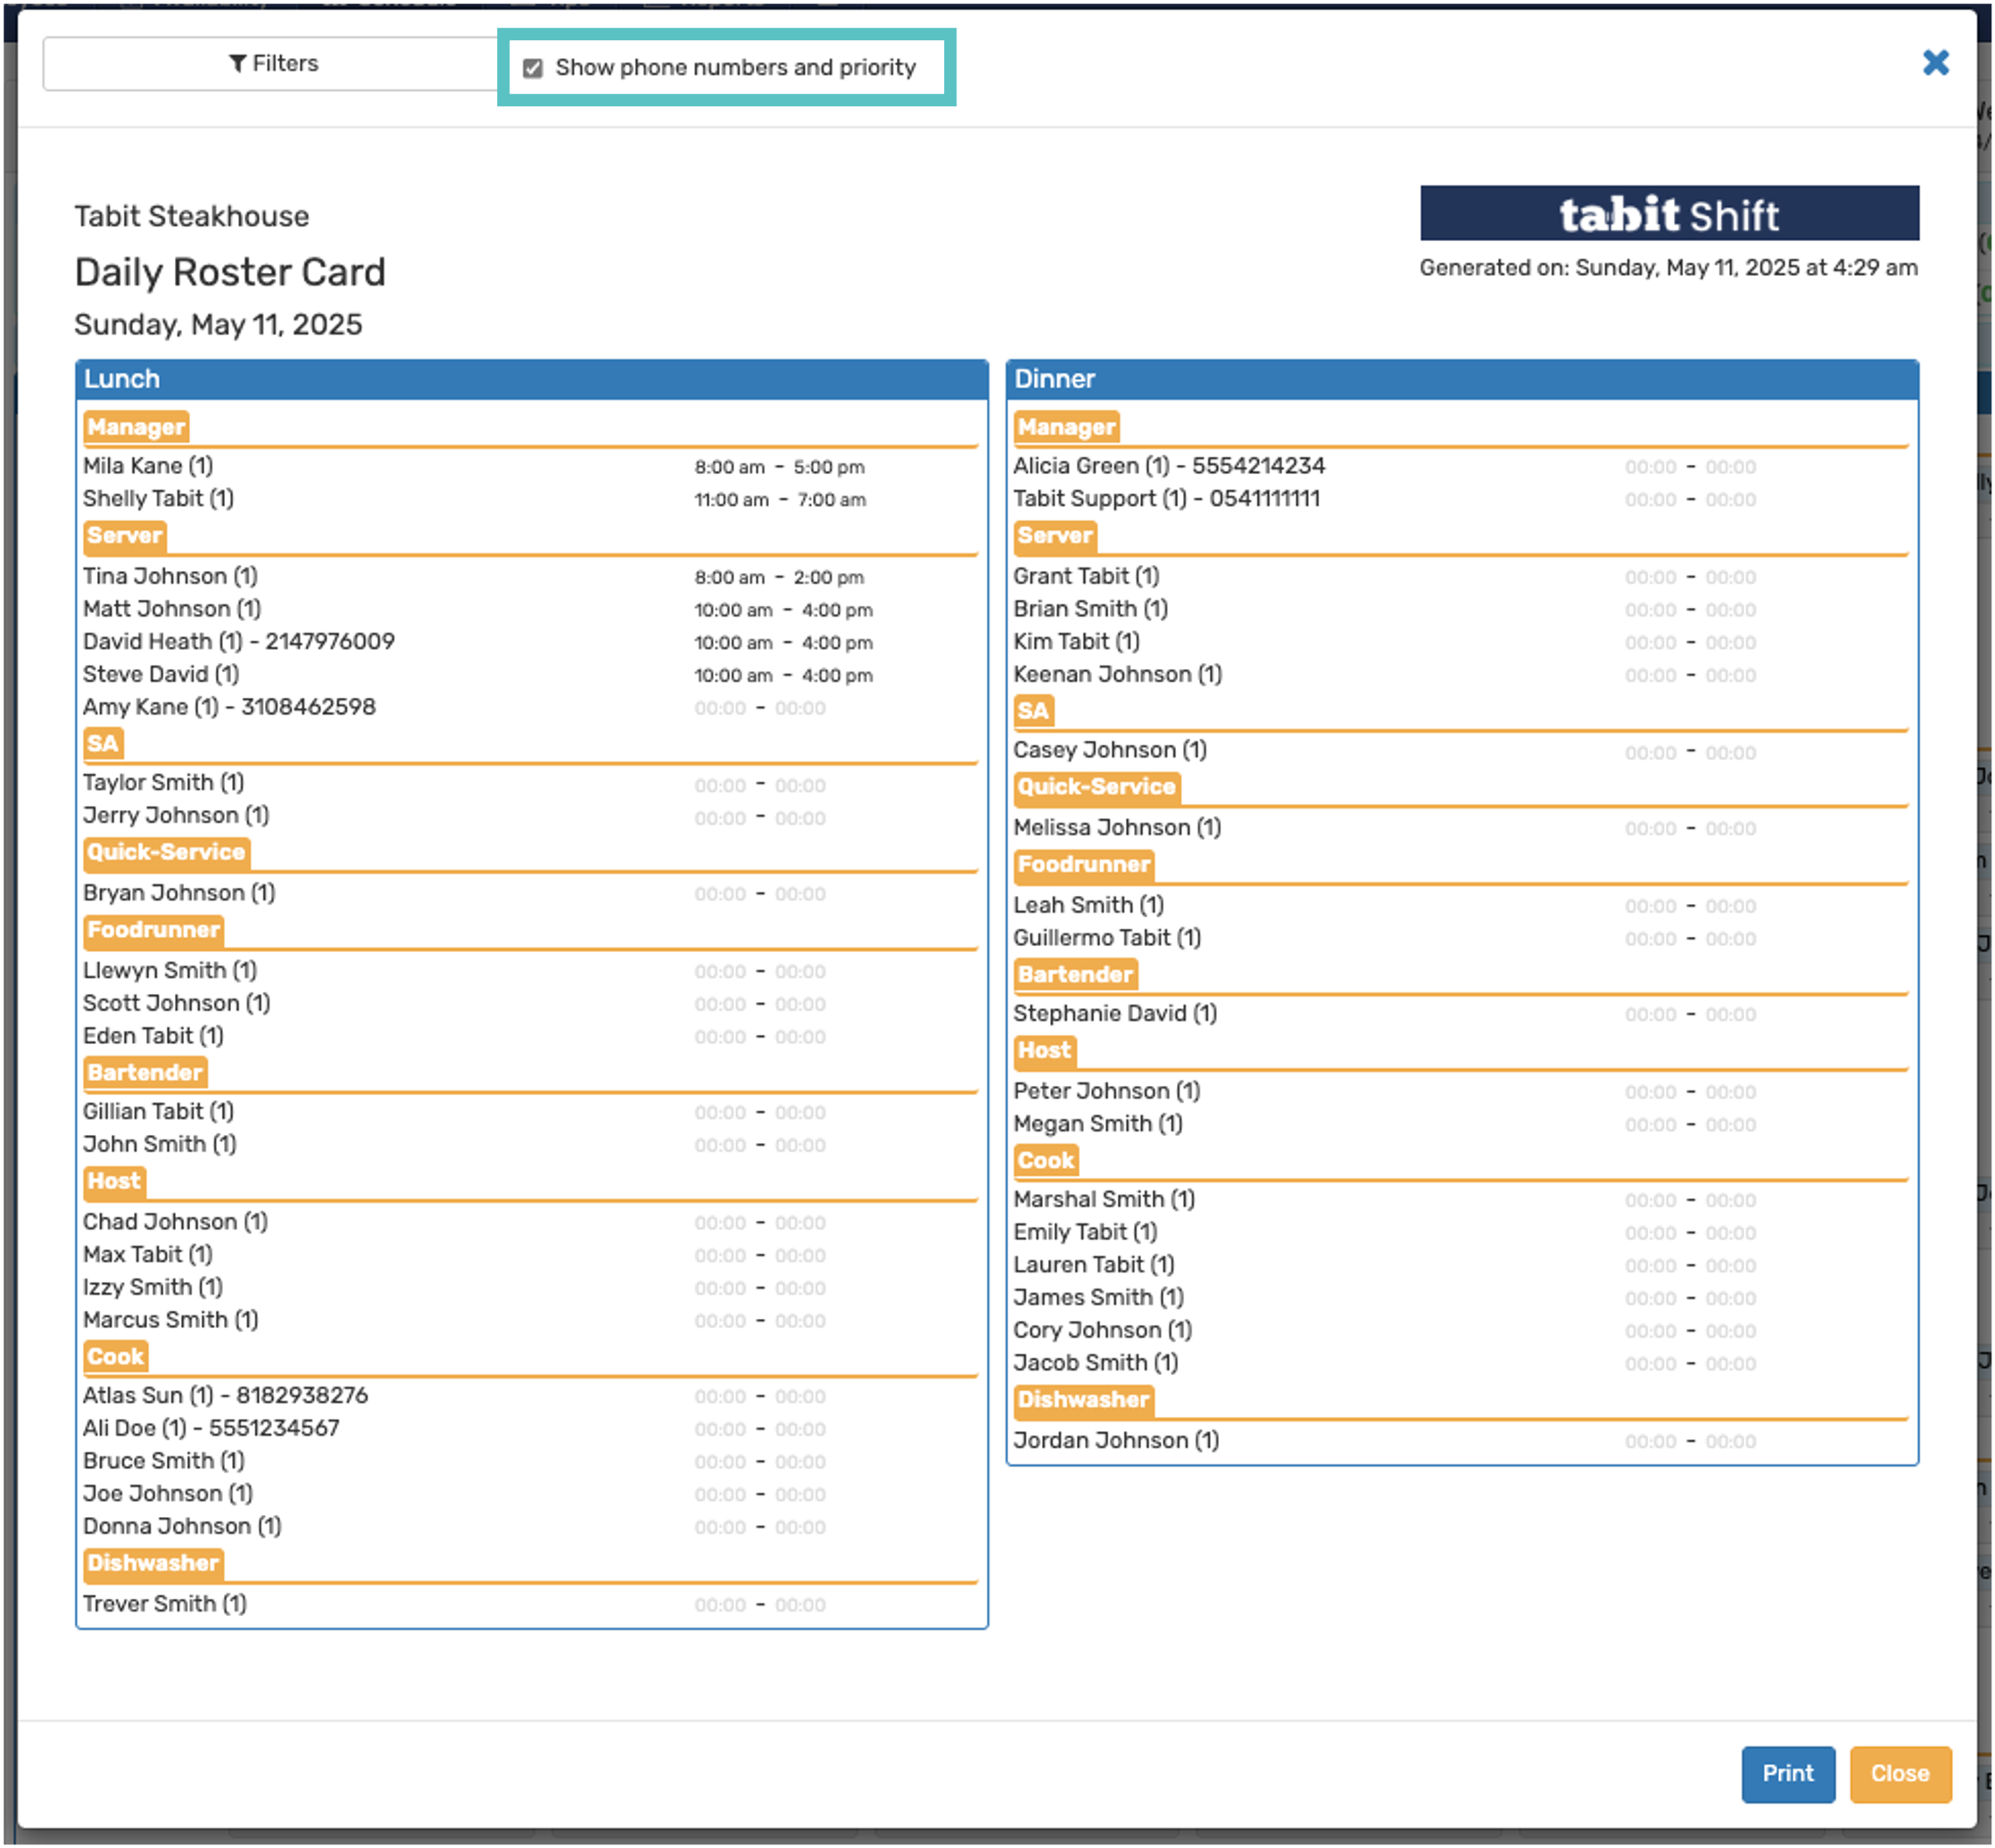Click Mila Kane's roster entry
The width and height of the screenshot is (1995, 1848).
[148, 466]
